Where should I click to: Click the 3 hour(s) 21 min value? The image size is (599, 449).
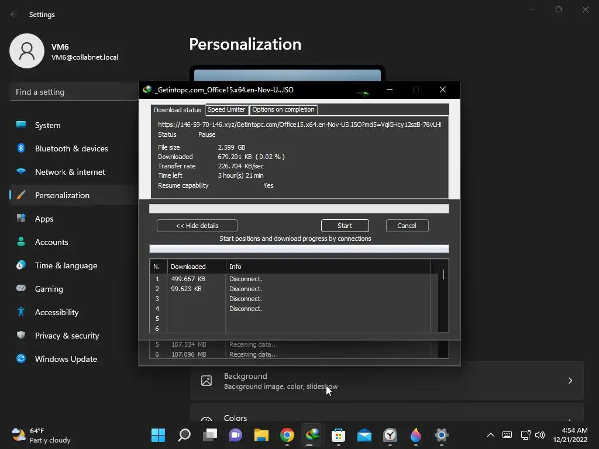(x=240, y=175)
